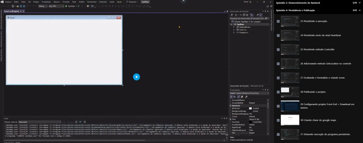
Task: Expand the Form1.cs tree node
Action: tap(234, 30)
